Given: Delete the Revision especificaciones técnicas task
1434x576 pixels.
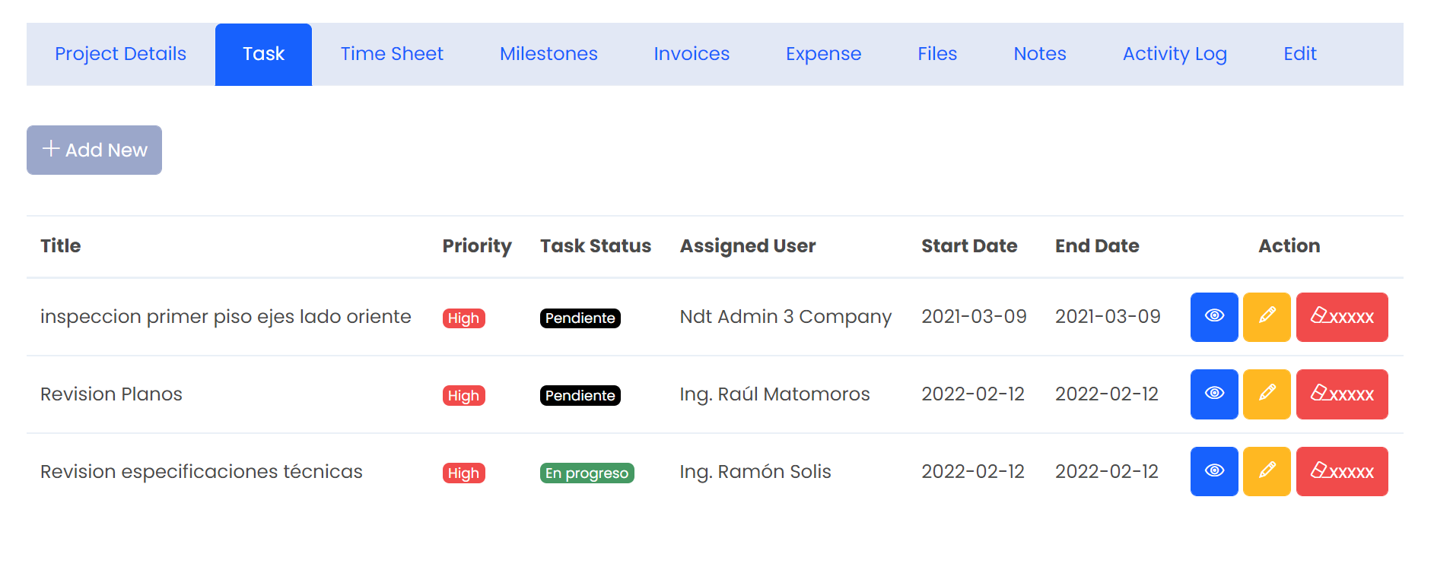Looking at the screenshot, I should click(x=1341, y=472).
